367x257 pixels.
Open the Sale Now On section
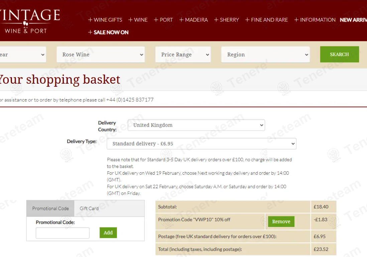click(x=108, y=32)
